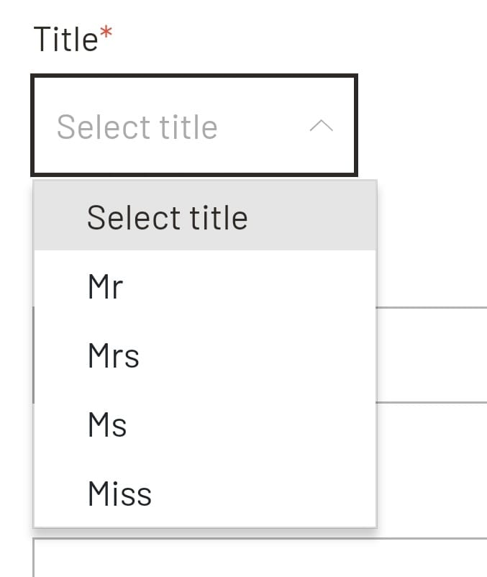
Task: Click the input field right of Mrs
Action: 432,355
